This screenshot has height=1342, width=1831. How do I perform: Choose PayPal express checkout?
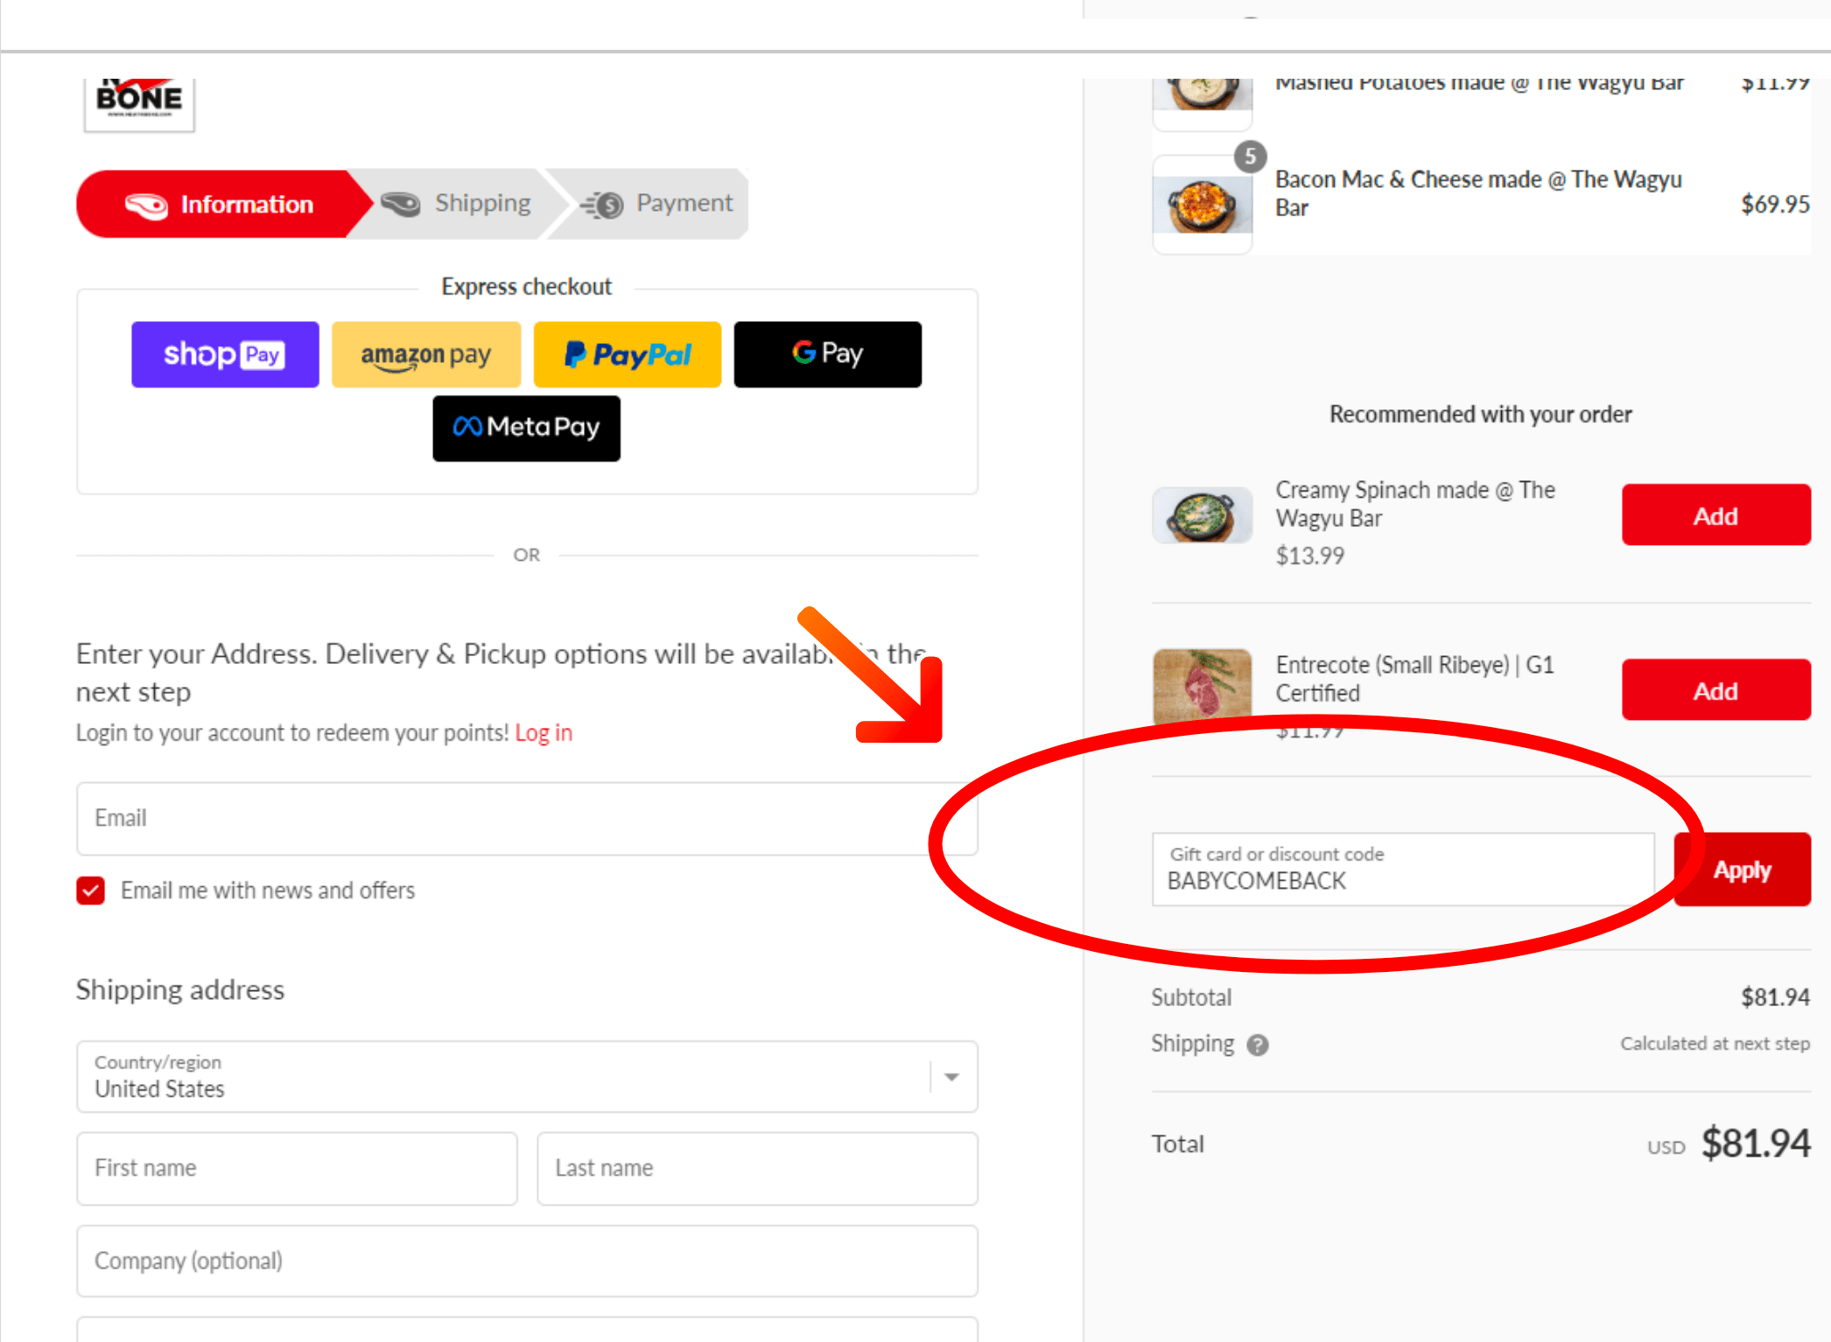628,354
